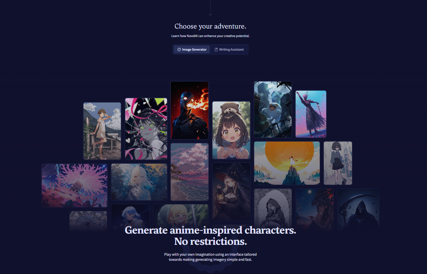Open the purple dress figure with staff
The width and height of the screenshot is (427, 274).
[x=311, y=114]
